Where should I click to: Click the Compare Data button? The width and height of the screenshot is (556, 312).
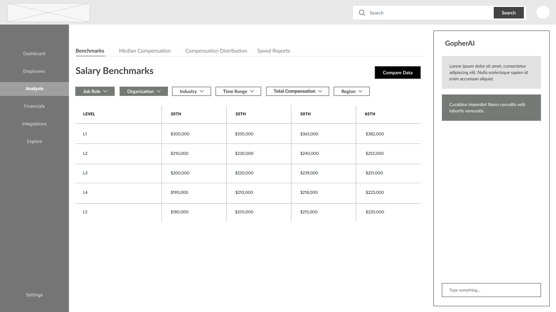coord(398,73)
